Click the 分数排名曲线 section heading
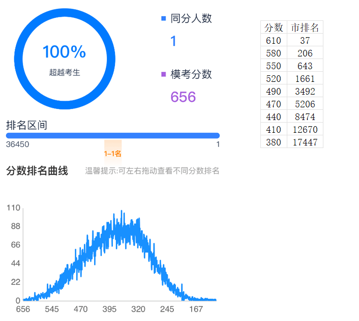 (37, 171)
